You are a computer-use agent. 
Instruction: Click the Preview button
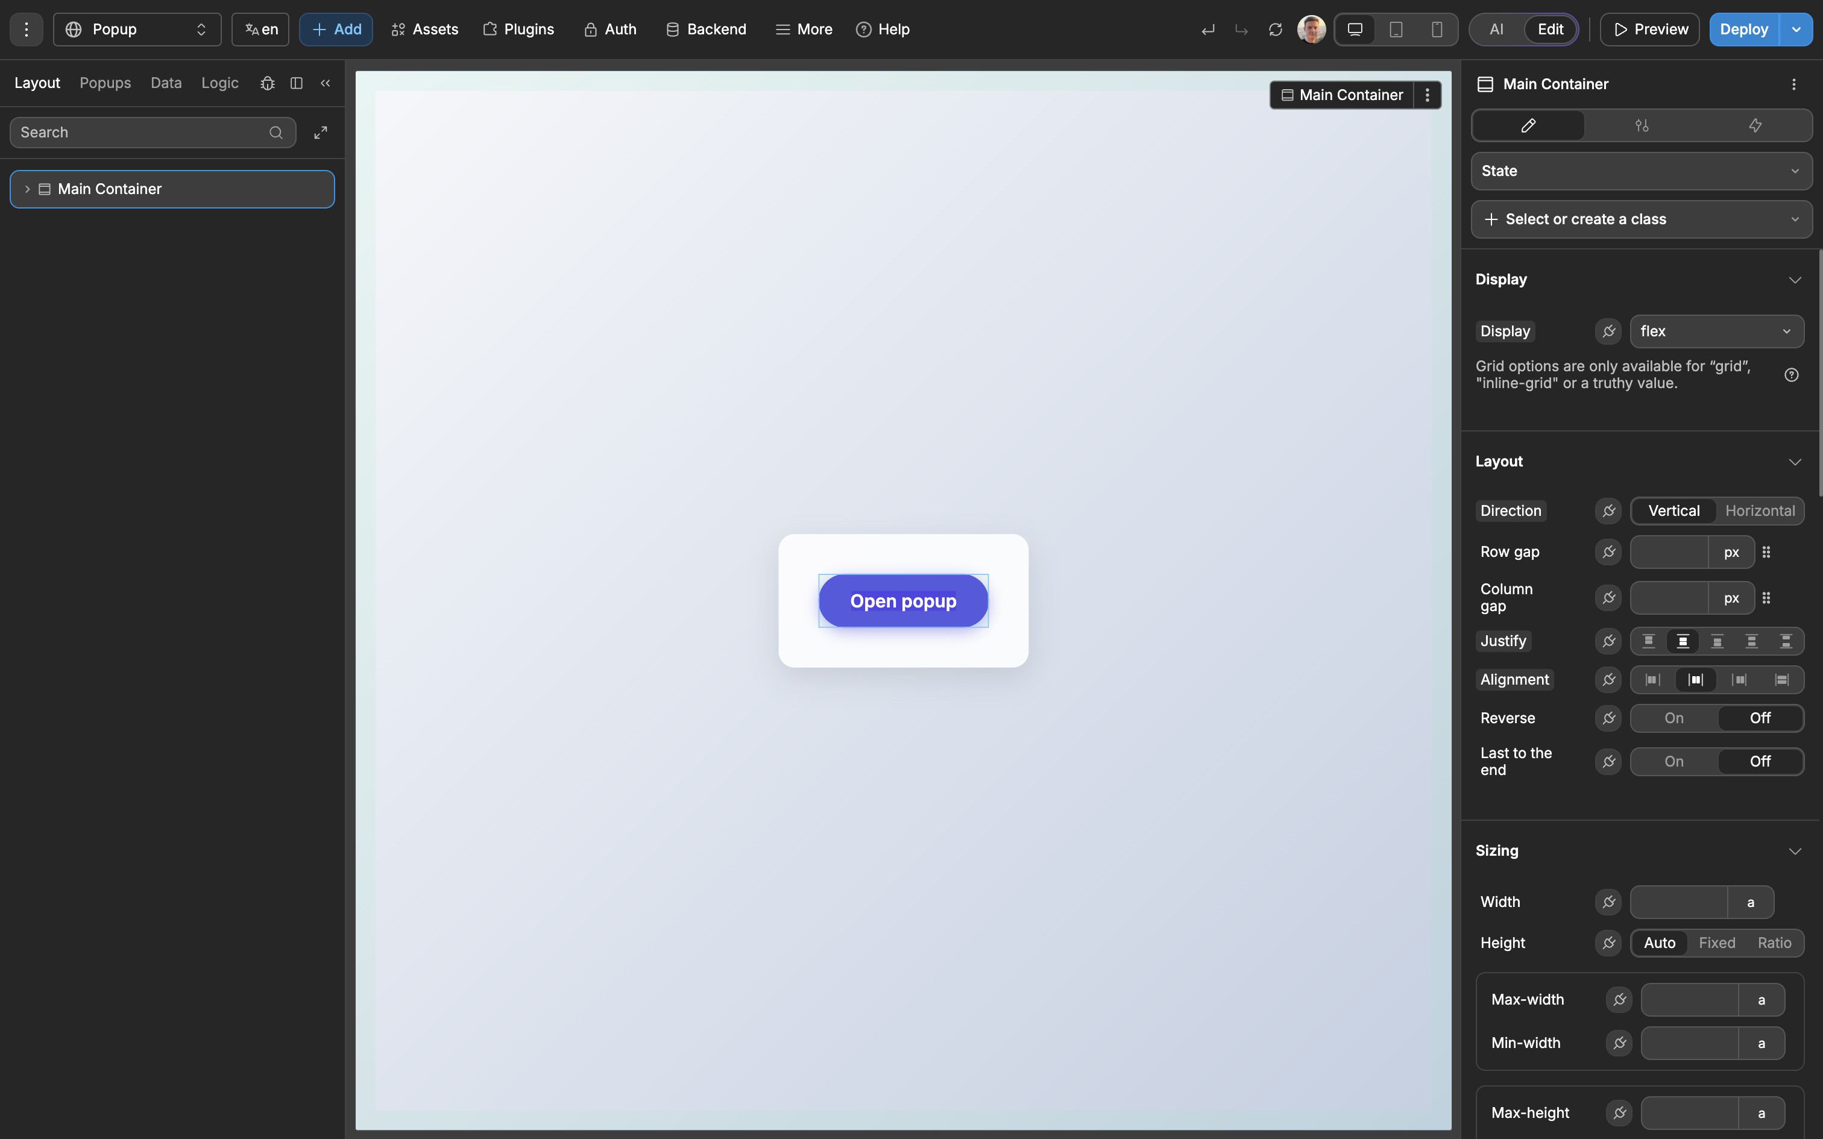click(1650, 30)
